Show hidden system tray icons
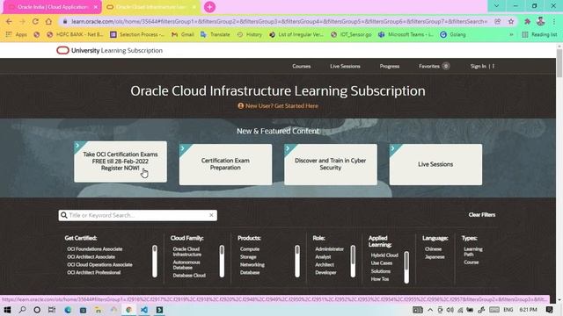 tap(430, 310)
